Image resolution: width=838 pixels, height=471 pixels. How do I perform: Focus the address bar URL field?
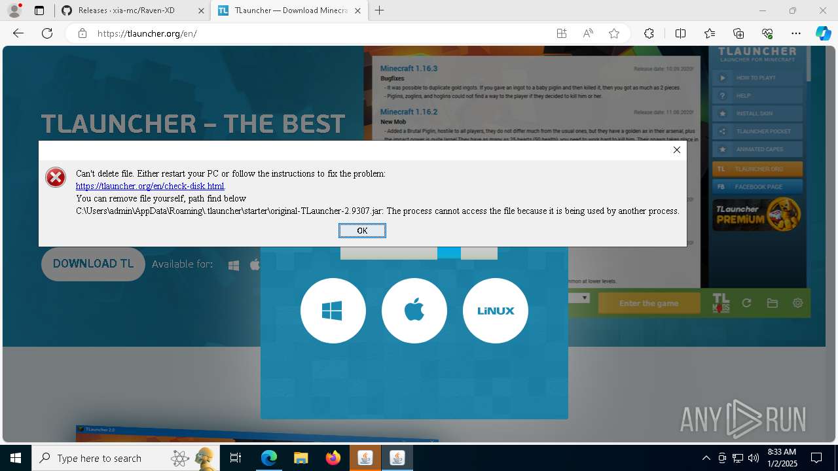[x=321, y=33]
